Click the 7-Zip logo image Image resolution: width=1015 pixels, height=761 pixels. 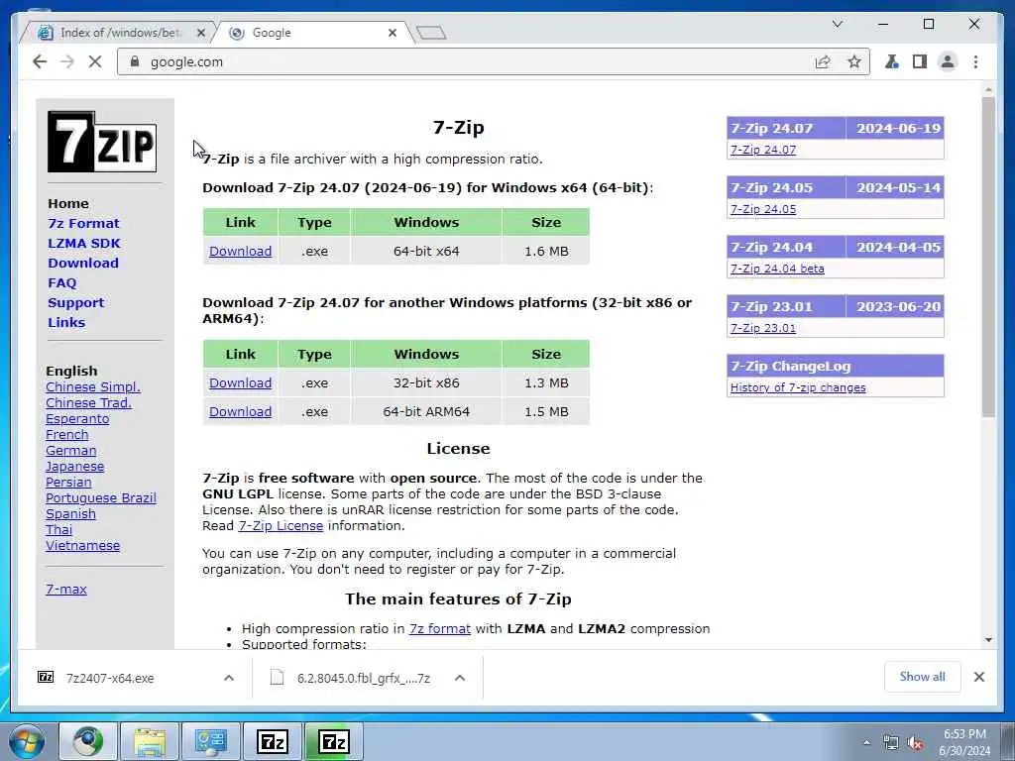click(102, 142)
